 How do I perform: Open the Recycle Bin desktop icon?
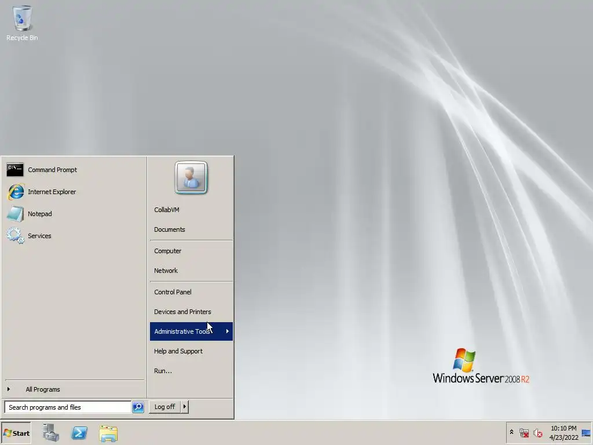(22, 23)
